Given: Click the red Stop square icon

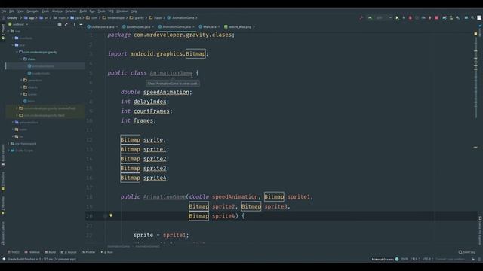Looking at the screenshot, I should point(436,18).
